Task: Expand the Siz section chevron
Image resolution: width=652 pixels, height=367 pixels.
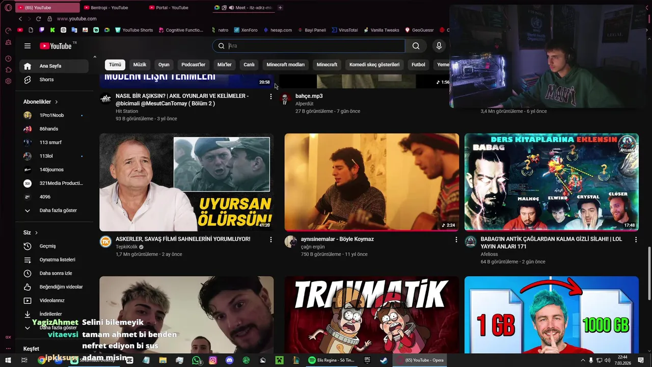Action: pyautogui.click(x=36, y=233)
